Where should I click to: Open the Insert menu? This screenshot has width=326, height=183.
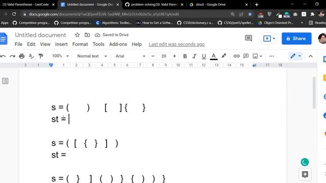pyautogui.click(x=61, y=44)
